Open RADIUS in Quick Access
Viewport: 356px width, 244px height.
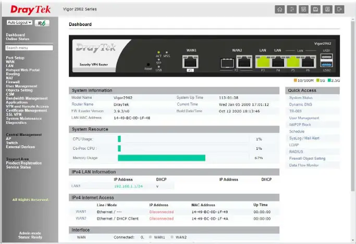point(296,151)
